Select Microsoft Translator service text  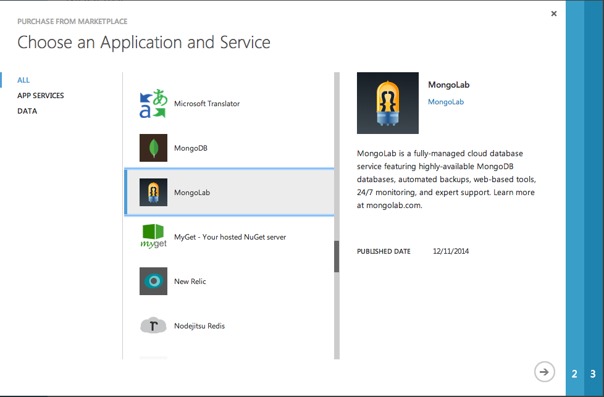pyautogui.click(x=207, y=104)
